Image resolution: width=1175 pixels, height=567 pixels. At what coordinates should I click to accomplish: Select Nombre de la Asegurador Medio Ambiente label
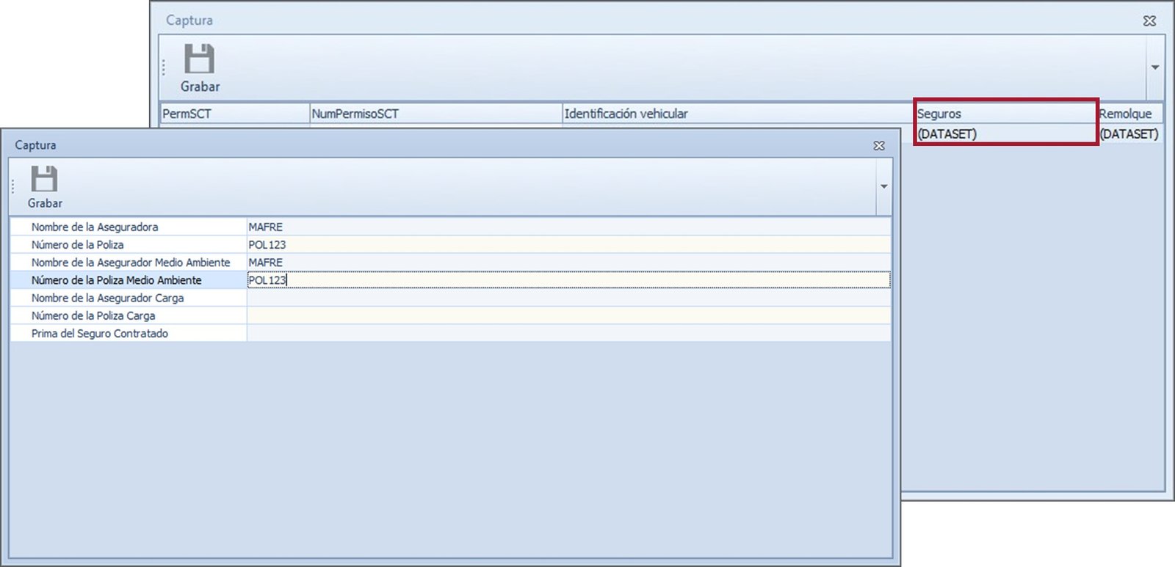point(131,263)
